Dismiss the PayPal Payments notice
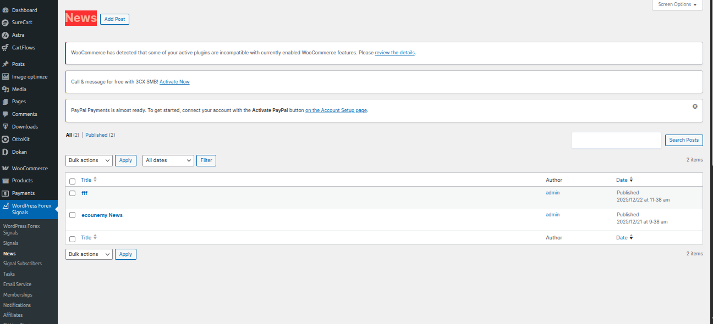Screen dimensions: 713x324 click(x=695, y=106)
